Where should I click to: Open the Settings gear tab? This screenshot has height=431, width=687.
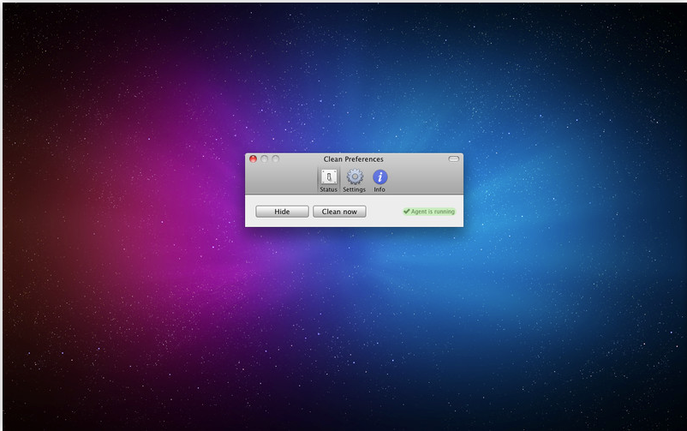coord(355,180)
